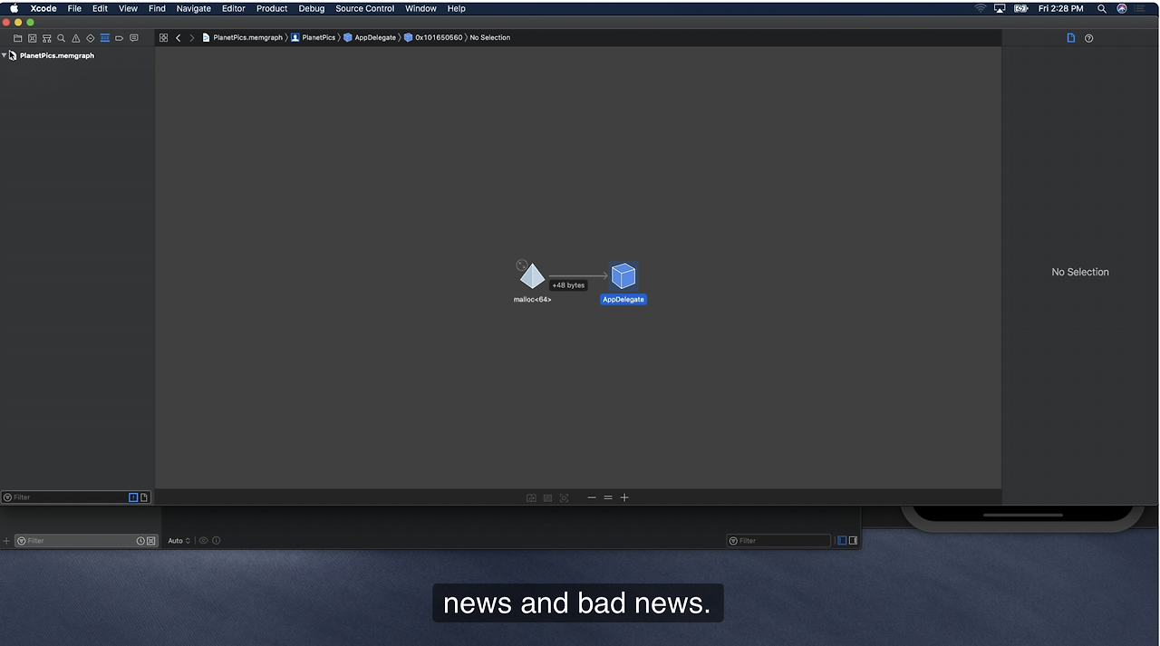Zoom in the memory graph
The height and width of the screenshot is (646, 1160).
pos(624,497)
